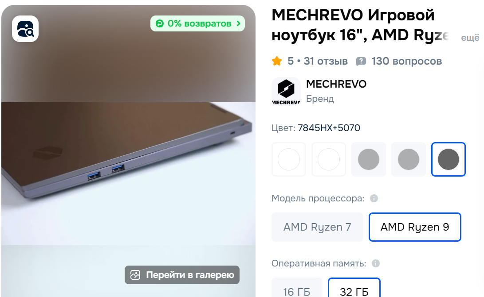This screenshot has width=484, height=297.
Task: Select the selected dark gray color swatch
Action: click(448, 159)
